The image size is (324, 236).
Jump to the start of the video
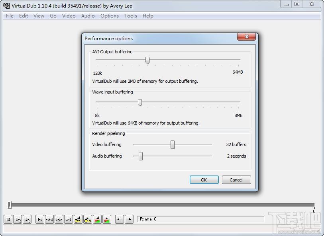40,220
